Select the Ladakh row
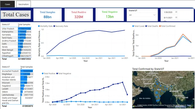The image size is (195, 109). click(x=17, y=89)
